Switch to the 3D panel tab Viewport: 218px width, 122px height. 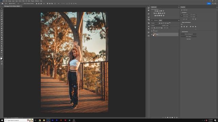pyautogui.click(x=152, y=20)
